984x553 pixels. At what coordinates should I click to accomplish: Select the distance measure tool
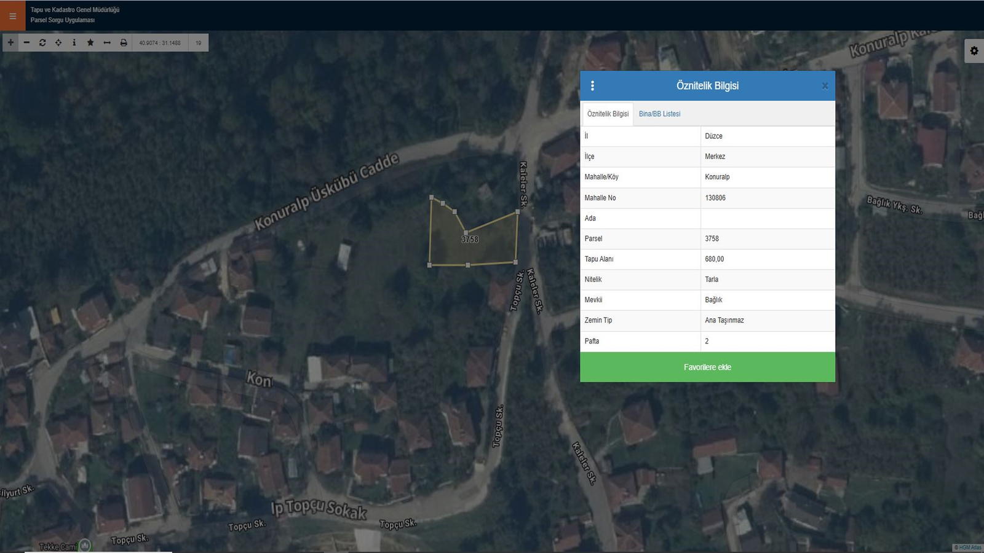[x=107, y=42]
